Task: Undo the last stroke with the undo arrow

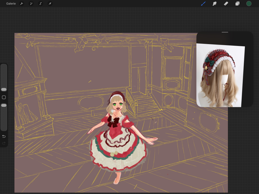Action: click(4, 136)
